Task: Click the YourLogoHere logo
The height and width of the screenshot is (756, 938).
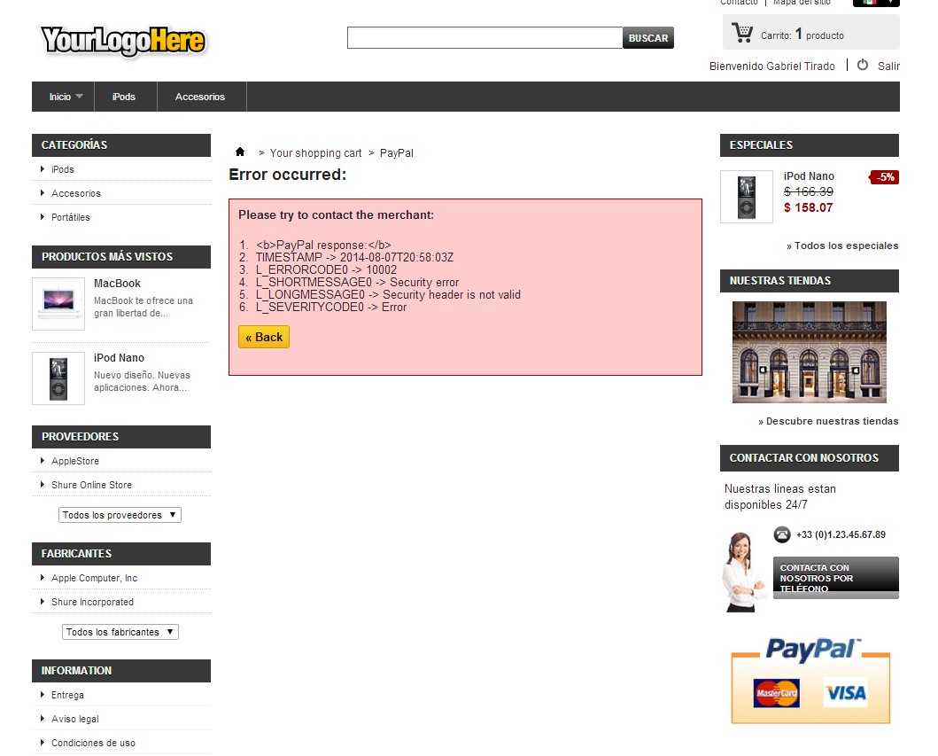Action: click(x=123, y=41)
